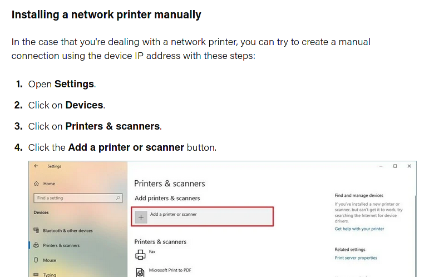This screenshot has height=277, width=434.
Task: Click the Bluetooth & other devices icon
Action: [36, 230]
